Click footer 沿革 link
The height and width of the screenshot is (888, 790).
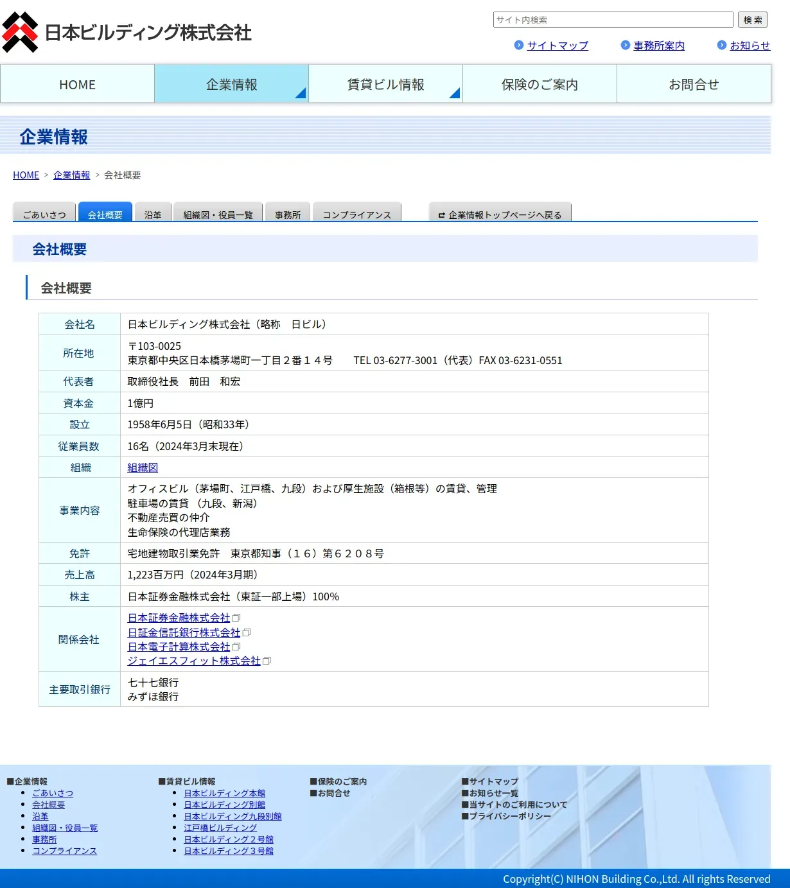(40, 816)
